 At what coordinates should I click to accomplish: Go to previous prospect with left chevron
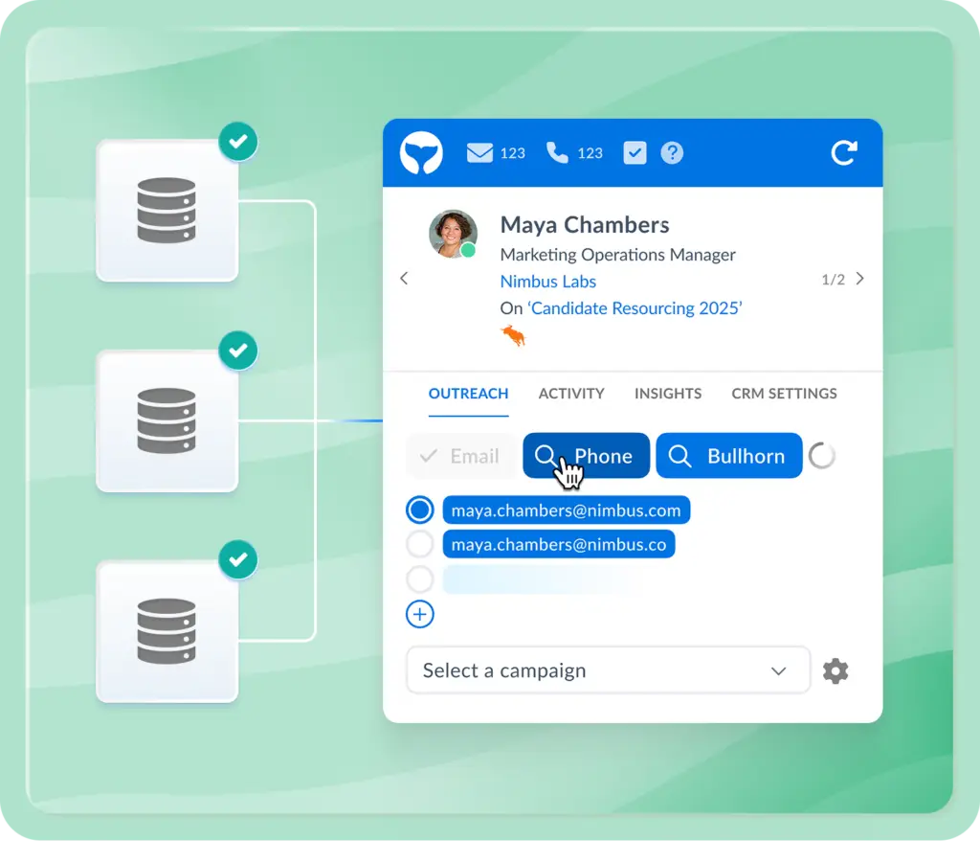tap(404, 279)
